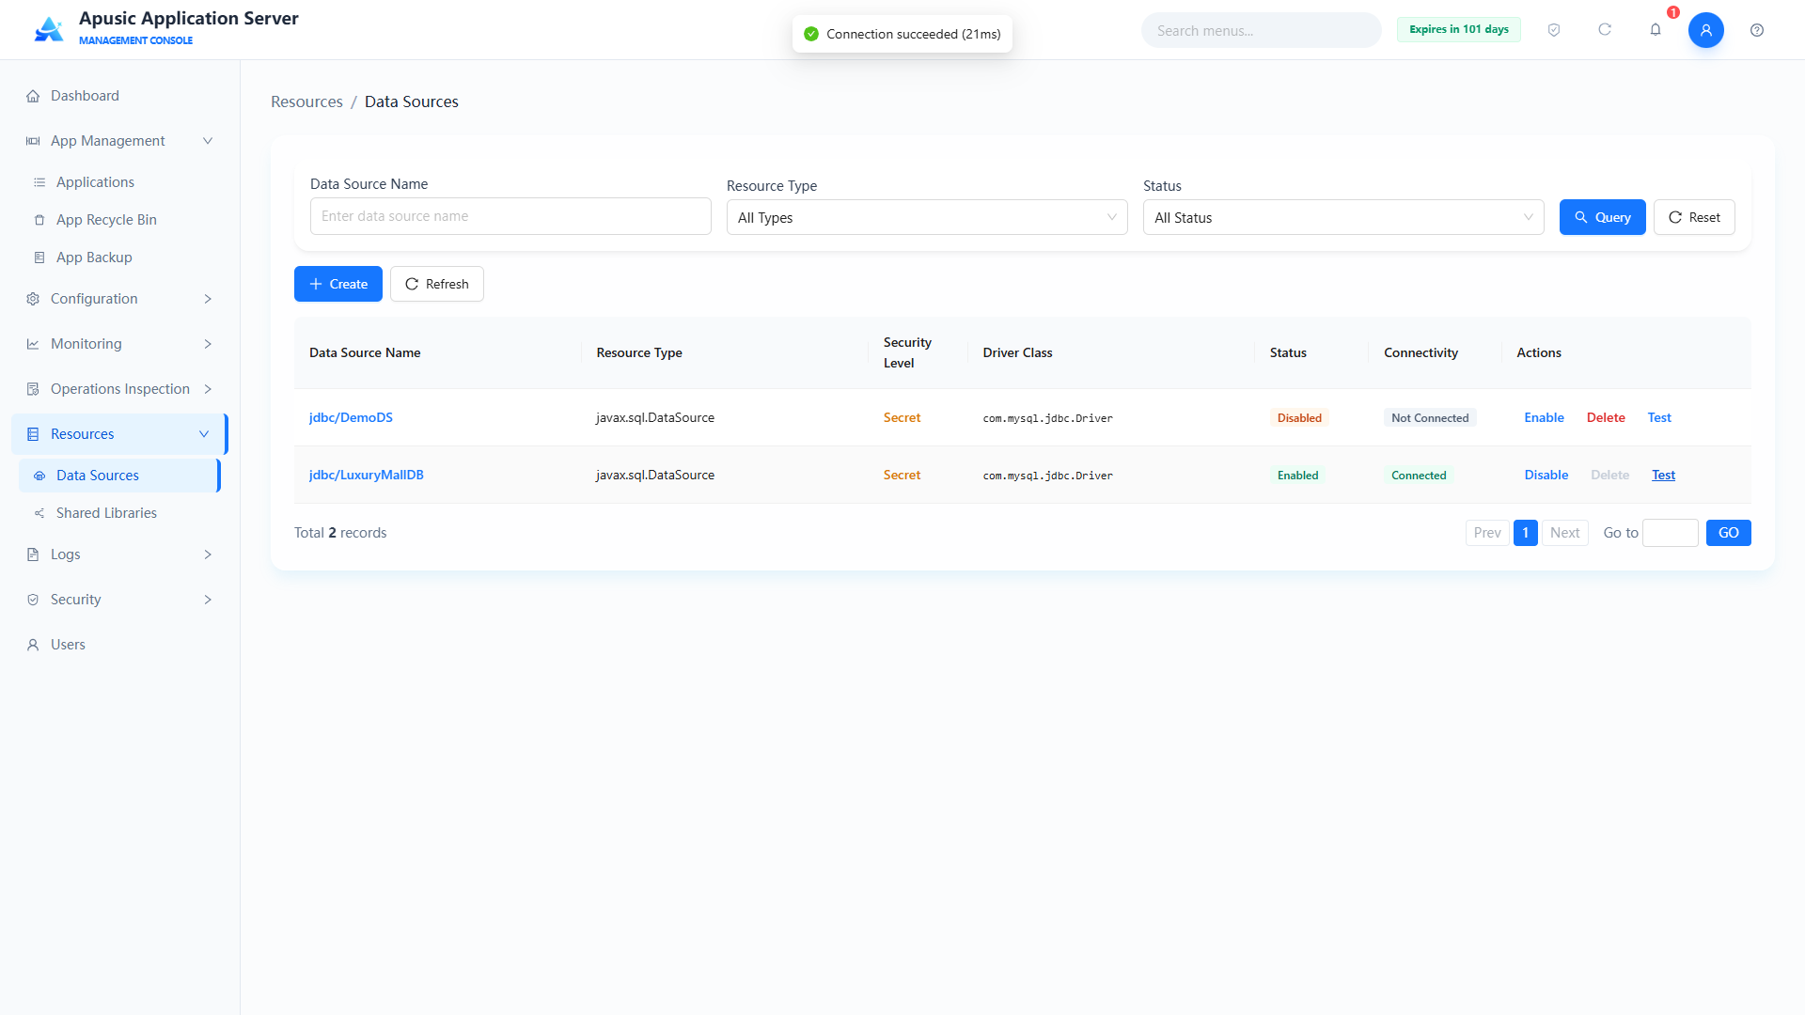Collapse the App Management chevron
Viewport: 1805px width, 1015px height.
click(x=208, y=141)
